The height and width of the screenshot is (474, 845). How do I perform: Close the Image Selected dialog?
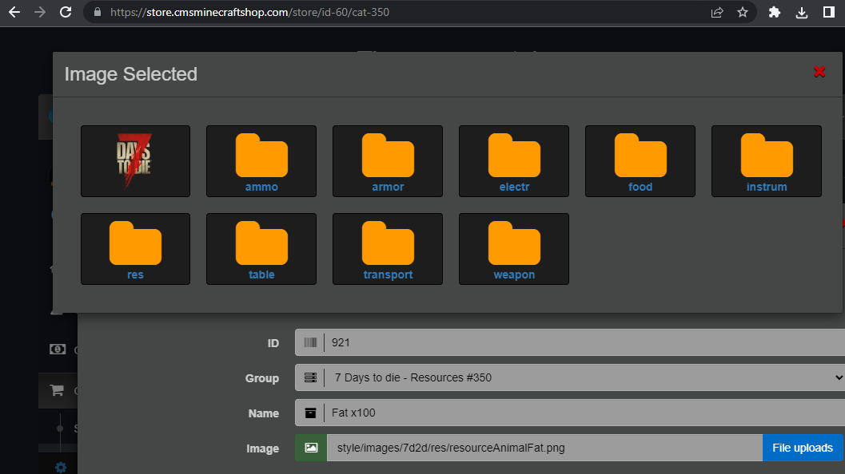(819, 72)
